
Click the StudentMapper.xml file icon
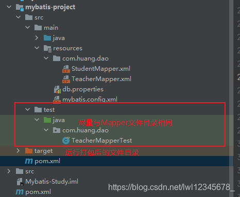(x=66, y=69)
